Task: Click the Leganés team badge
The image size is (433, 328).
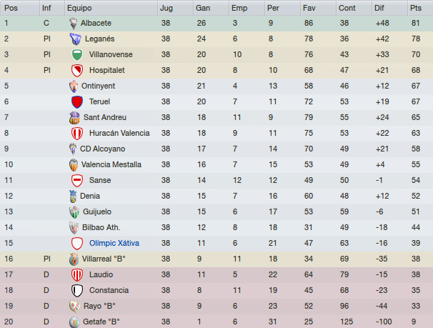Action: (x=76, y=39)
